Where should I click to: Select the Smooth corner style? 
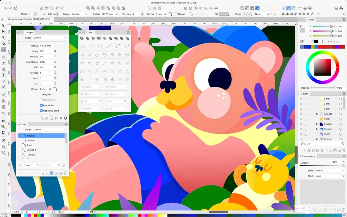point(41,141)
